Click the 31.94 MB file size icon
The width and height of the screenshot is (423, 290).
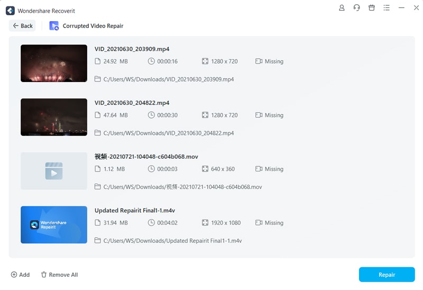tap(97, 222)
